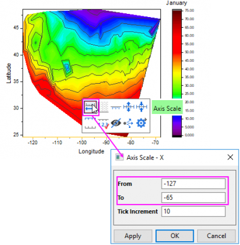The height and width of the screenshot is (245, 240).
Task: Click the -70 X axis tick label
Action: click(155, 142)
